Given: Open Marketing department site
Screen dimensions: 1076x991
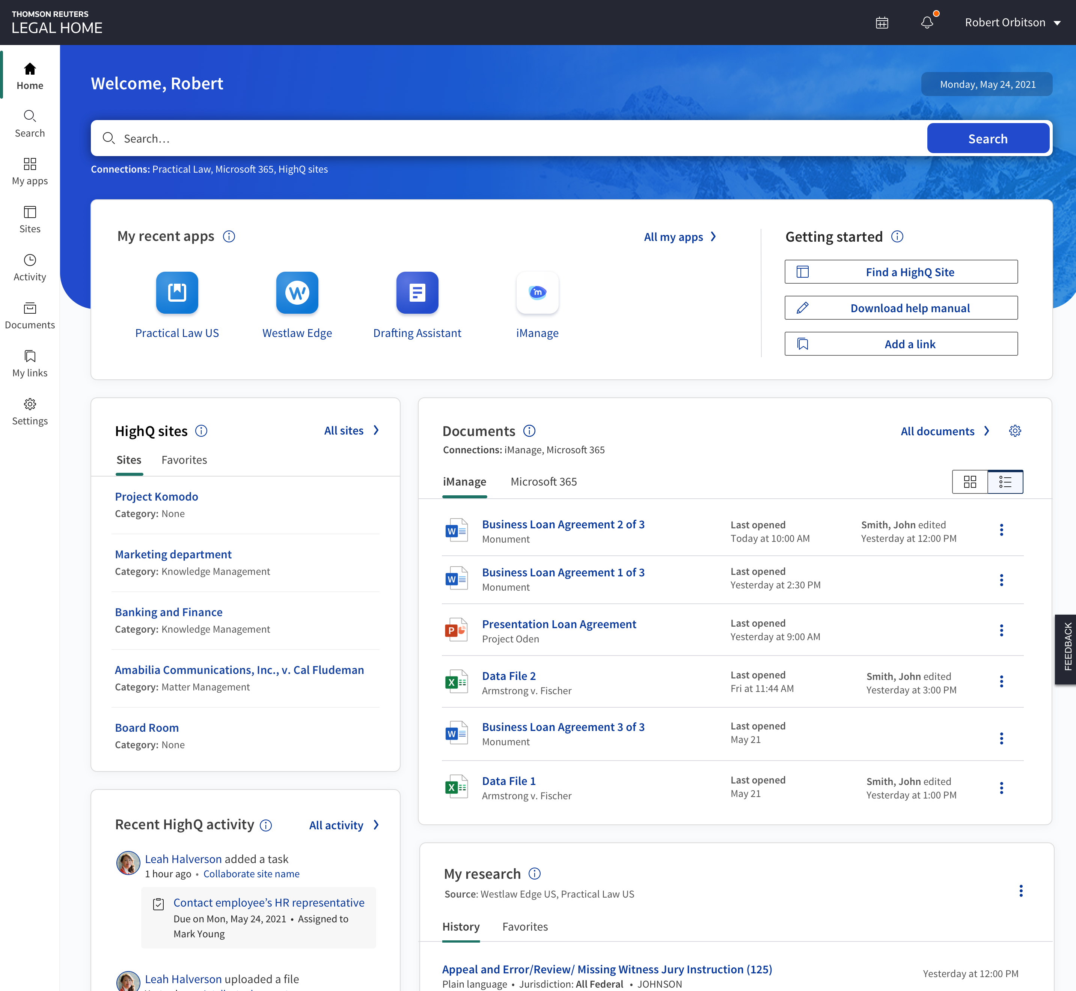Looking at the screenshot, I should click(x=173, y=555).
